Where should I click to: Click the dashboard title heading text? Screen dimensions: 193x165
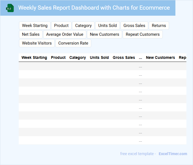[x=94, y=8]
